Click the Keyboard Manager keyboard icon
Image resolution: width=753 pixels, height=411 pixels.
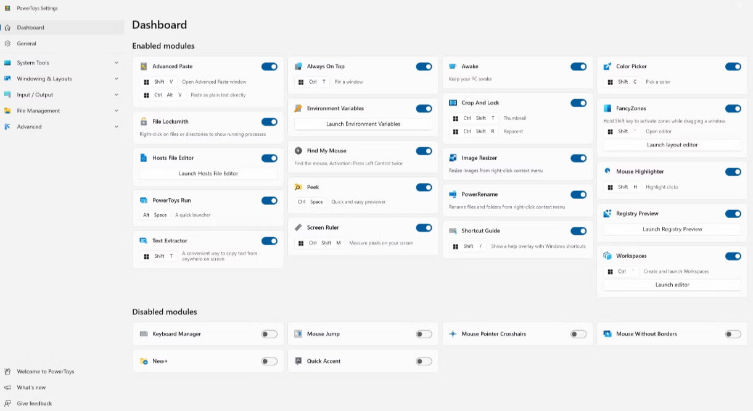point(144,334)
